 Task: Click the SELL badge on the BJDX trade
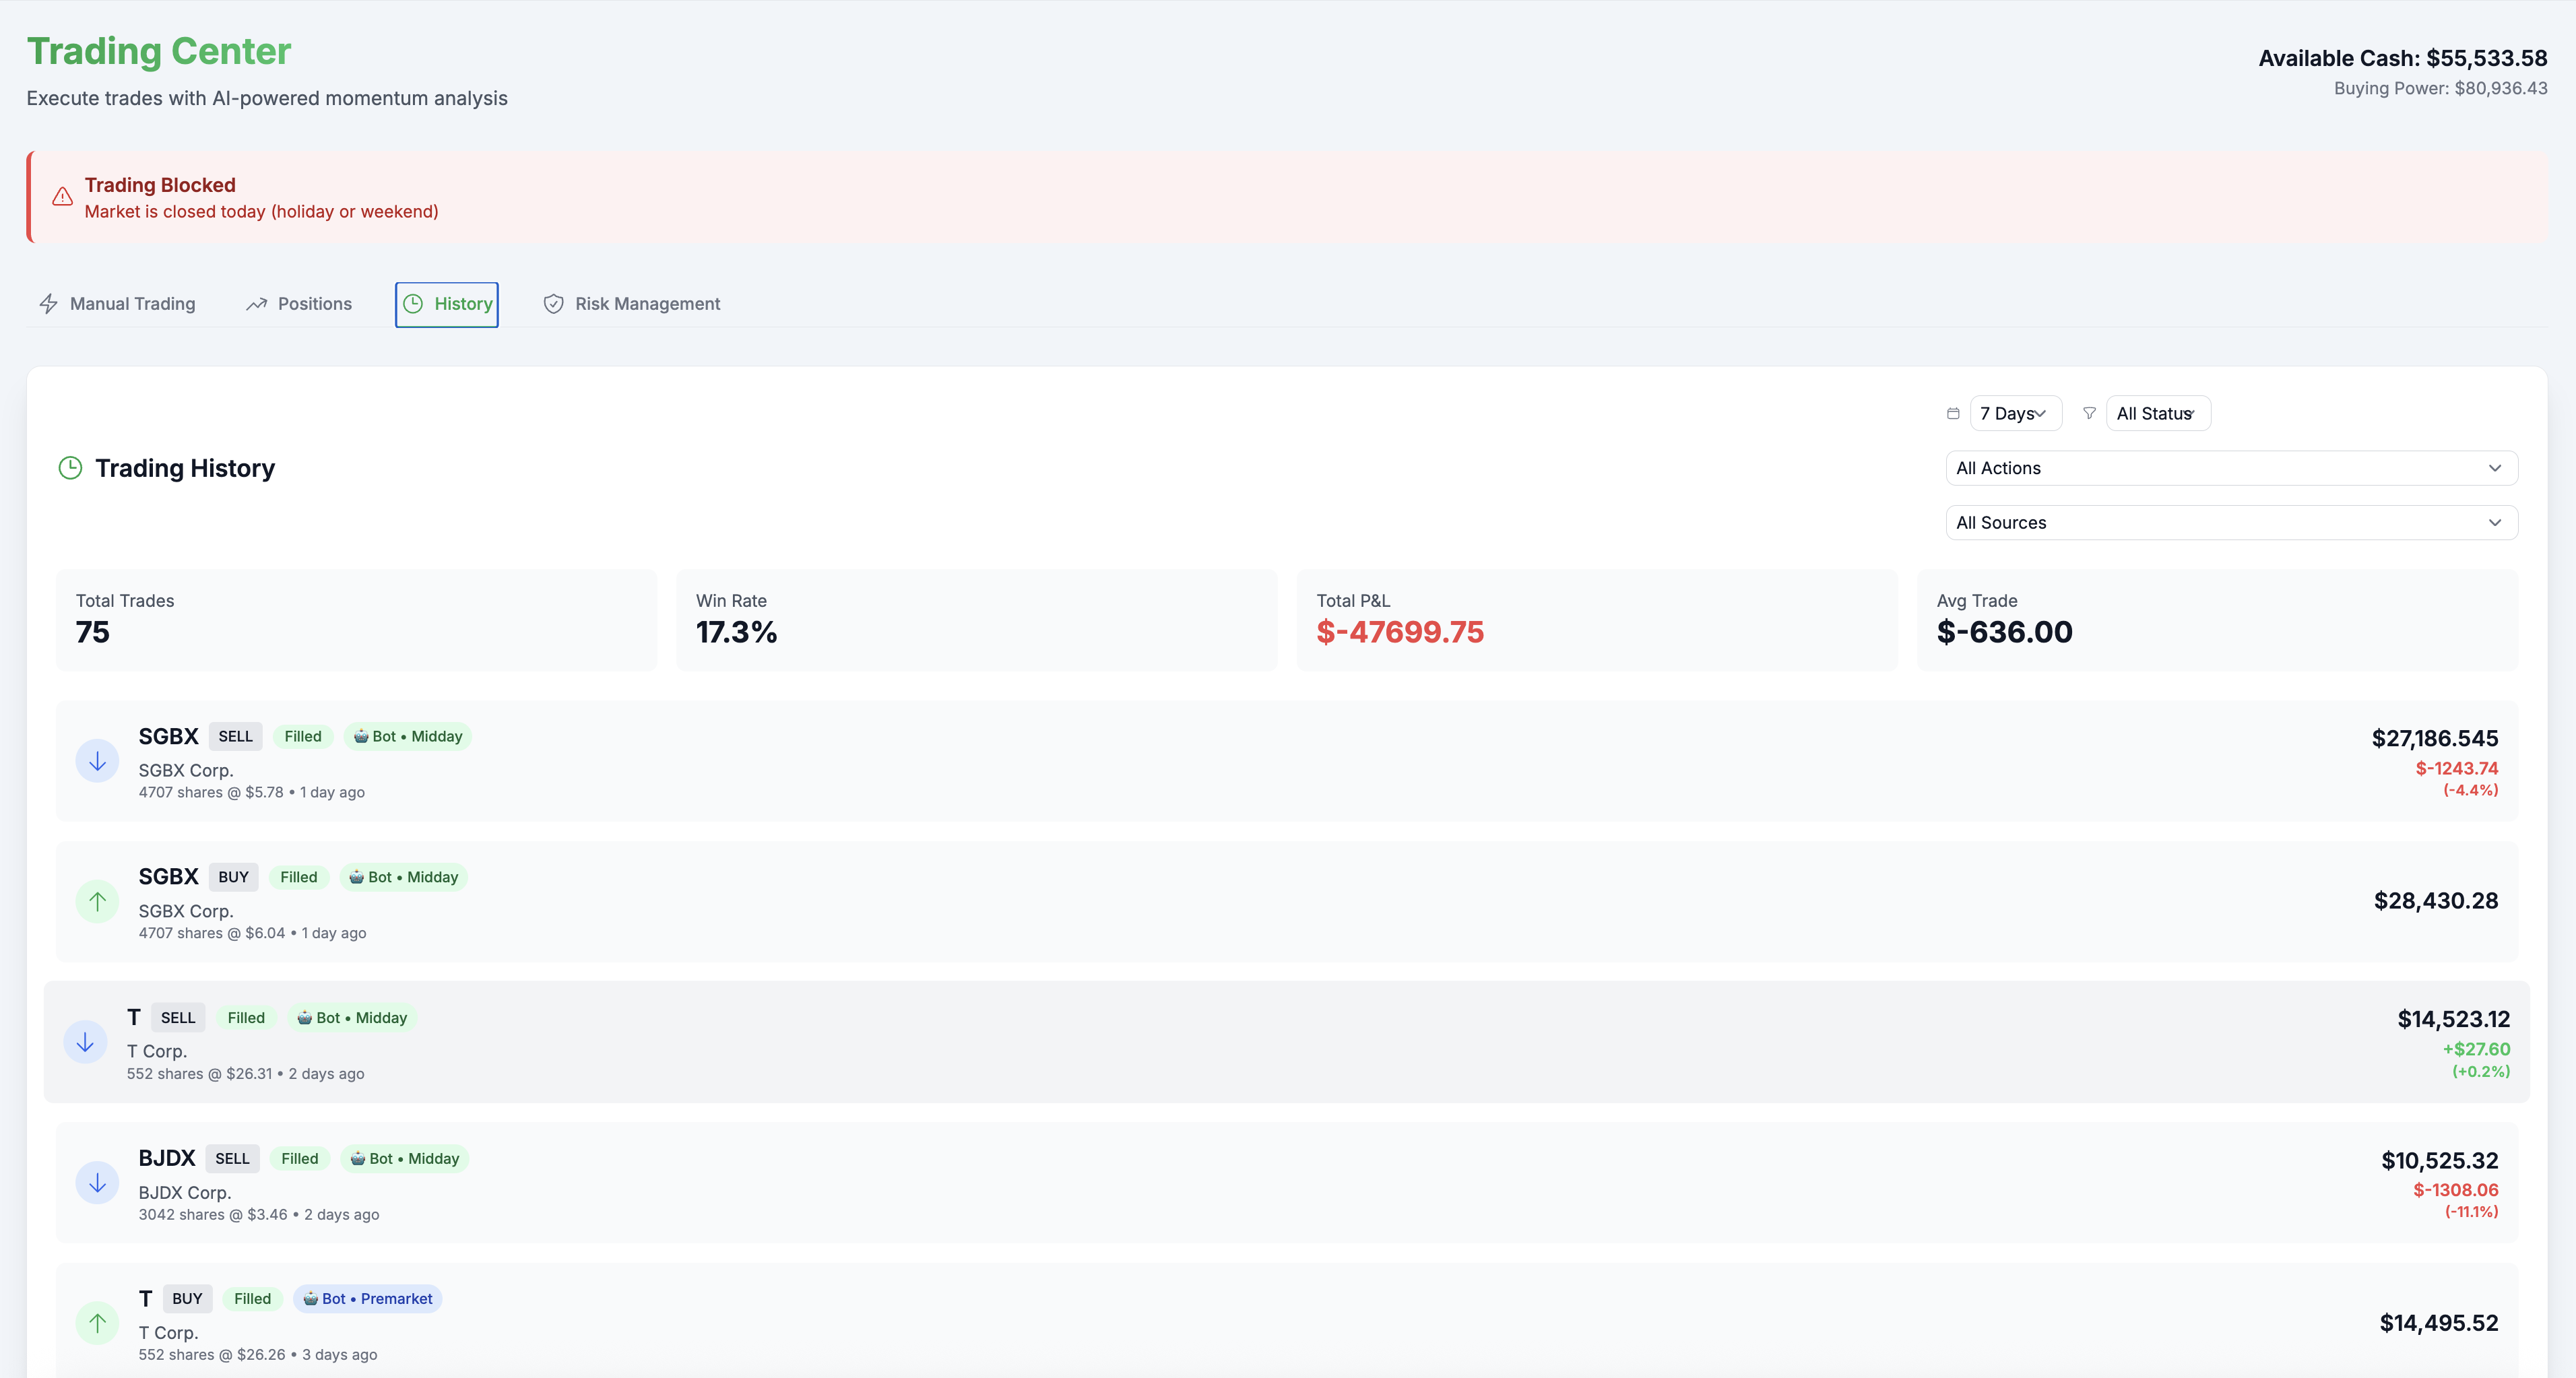pos(233,1159)
